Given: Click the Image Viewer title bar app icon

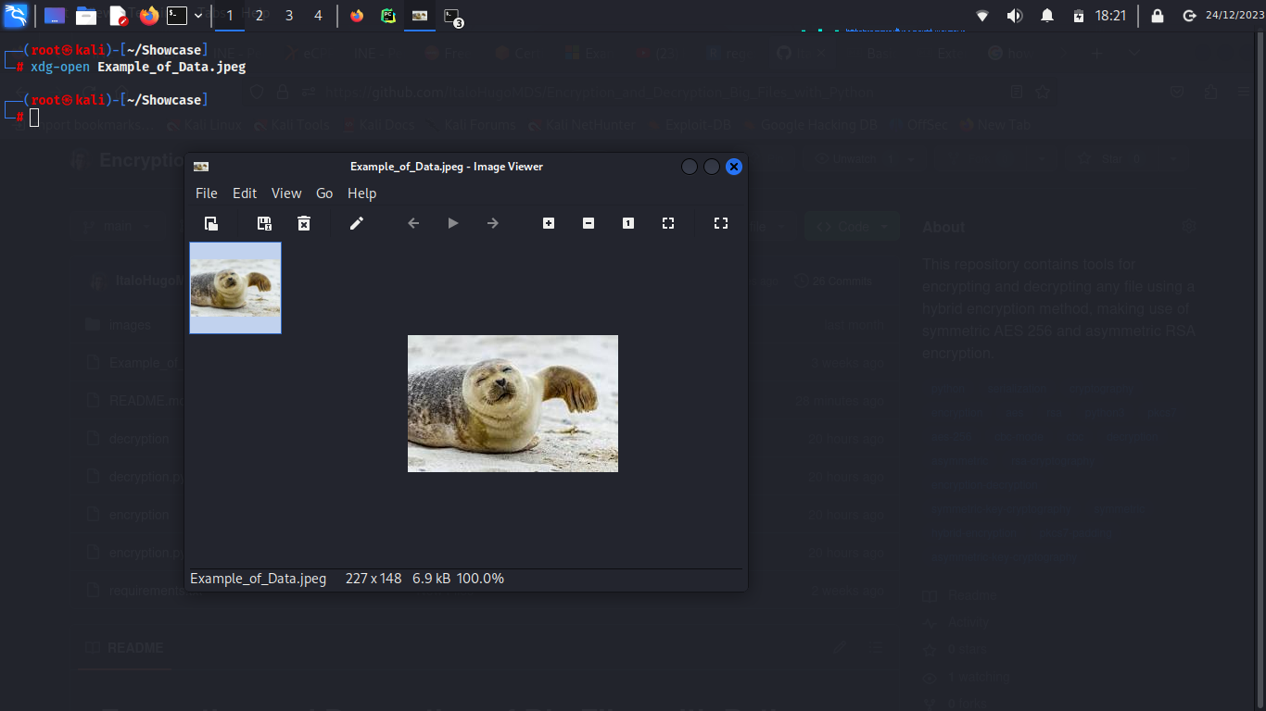Looking at the screenshot, I should [201, 167].
